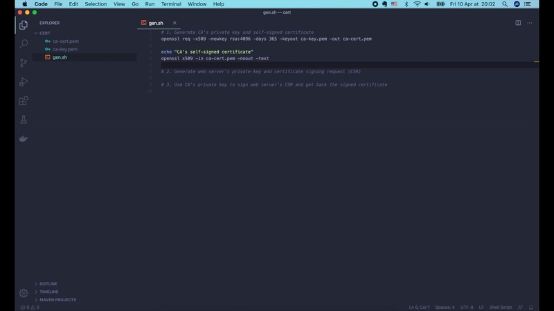Open the Extensions view
The width and height of the screenshot is (554, 311).
coord(24,101)
